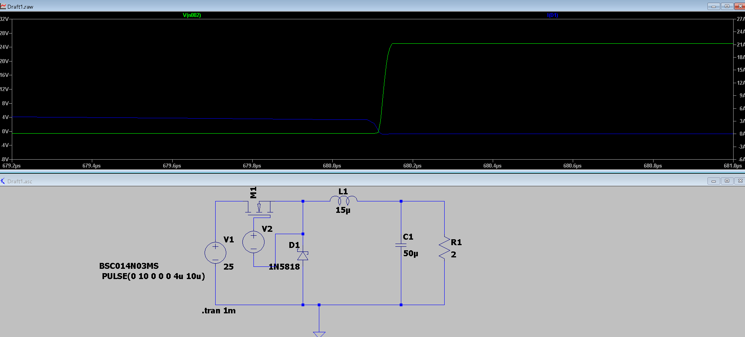Close the Draft1.asc schematic window
This screenshot has height=337, width=745.
(740, 181)
